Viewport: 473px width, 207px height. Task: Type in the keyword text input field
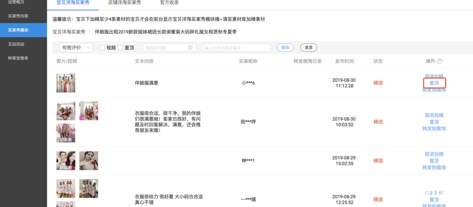(x=236, y=48)
